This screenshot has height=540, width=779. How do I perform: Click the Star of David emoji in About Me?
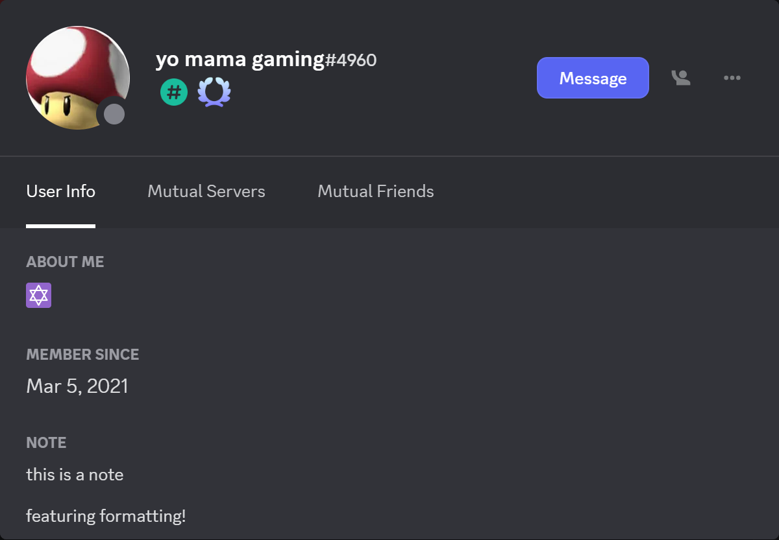(x=38, y=295)
